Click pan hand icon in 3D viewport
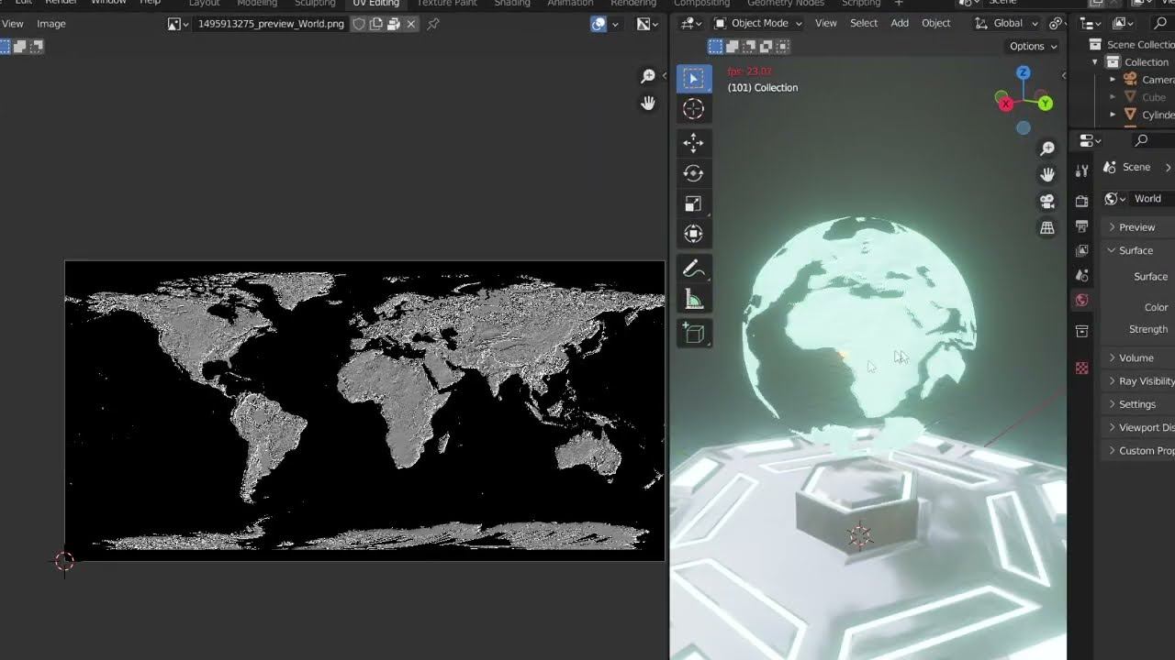Viewport: 1175px width, 660px height. [1047, 174]
